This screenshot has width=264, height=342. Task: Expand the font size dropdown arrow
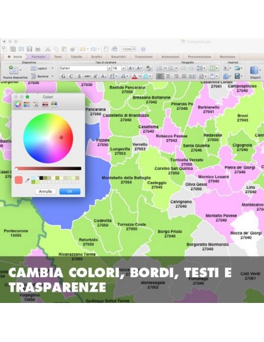click(123, 68)
